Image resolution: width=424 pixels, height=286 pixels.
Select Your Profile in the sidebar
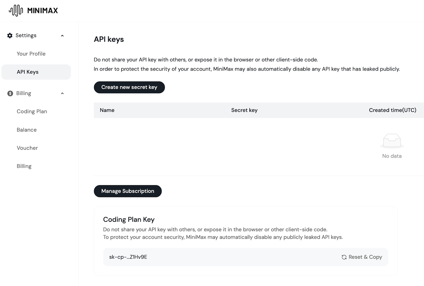point(31,54)
